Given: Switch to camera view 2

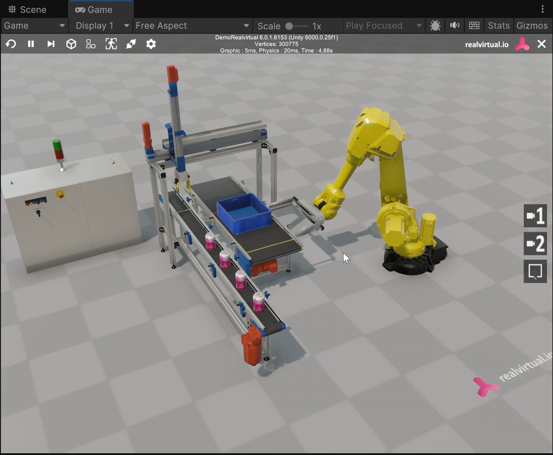Looking at the screenshot, I should coord(535,244).
